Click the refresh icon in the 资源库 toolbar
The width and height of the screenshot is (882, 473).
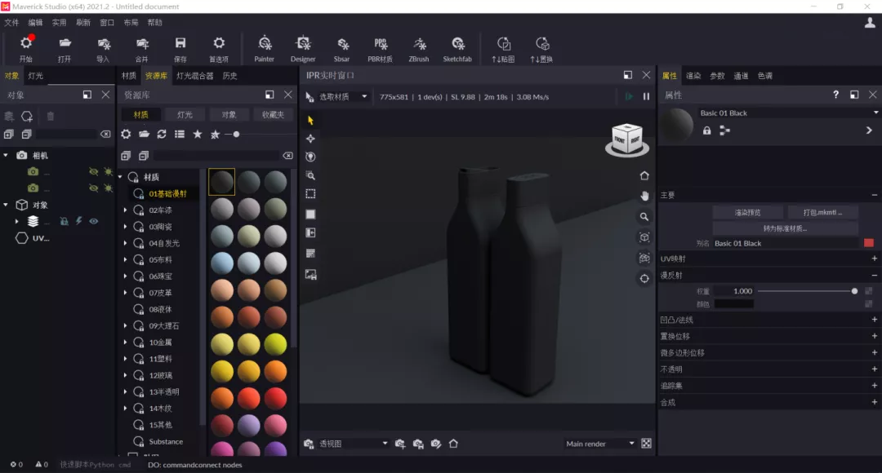click(162, 135)
